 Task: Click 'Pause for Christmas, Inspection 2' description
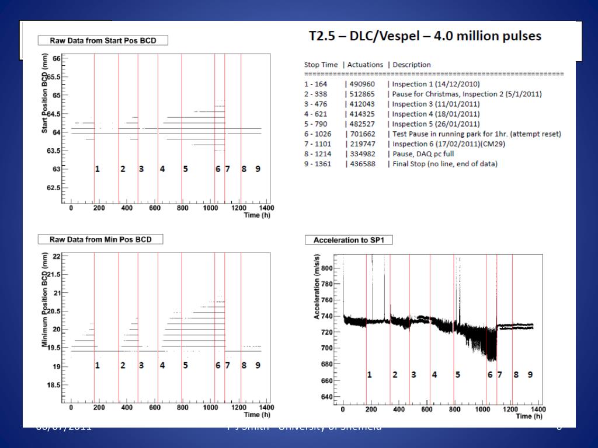tap(467, 94)
